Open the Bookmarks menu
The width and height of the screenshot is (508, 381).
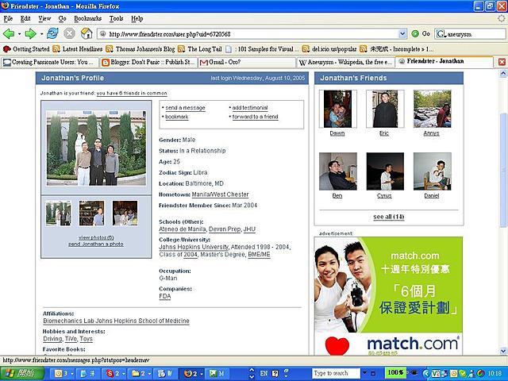(87, 18)
